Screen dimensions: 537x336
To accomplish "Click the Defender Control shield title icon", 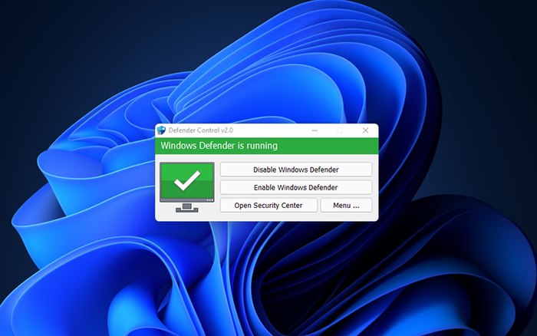I will (x=161, y=130).
